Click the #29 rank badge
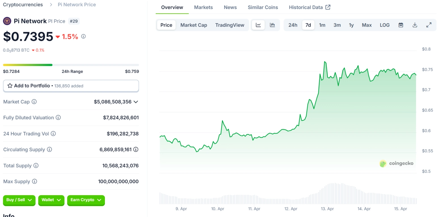Screen dimensions: 439x217 (x=74, y=21)
